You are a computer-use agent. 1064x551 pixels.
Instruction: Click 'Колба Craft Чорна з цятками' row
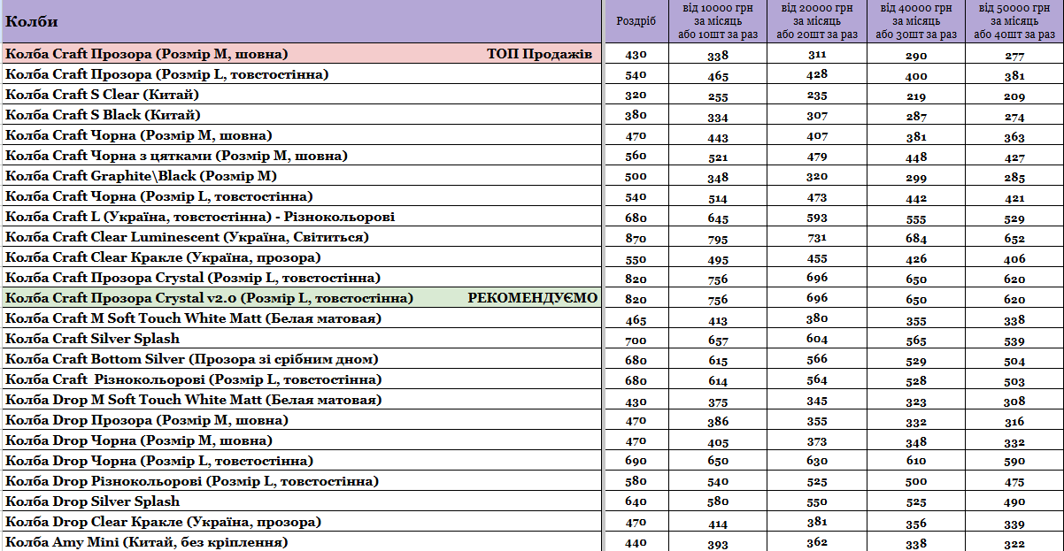[x=300, y=156]
